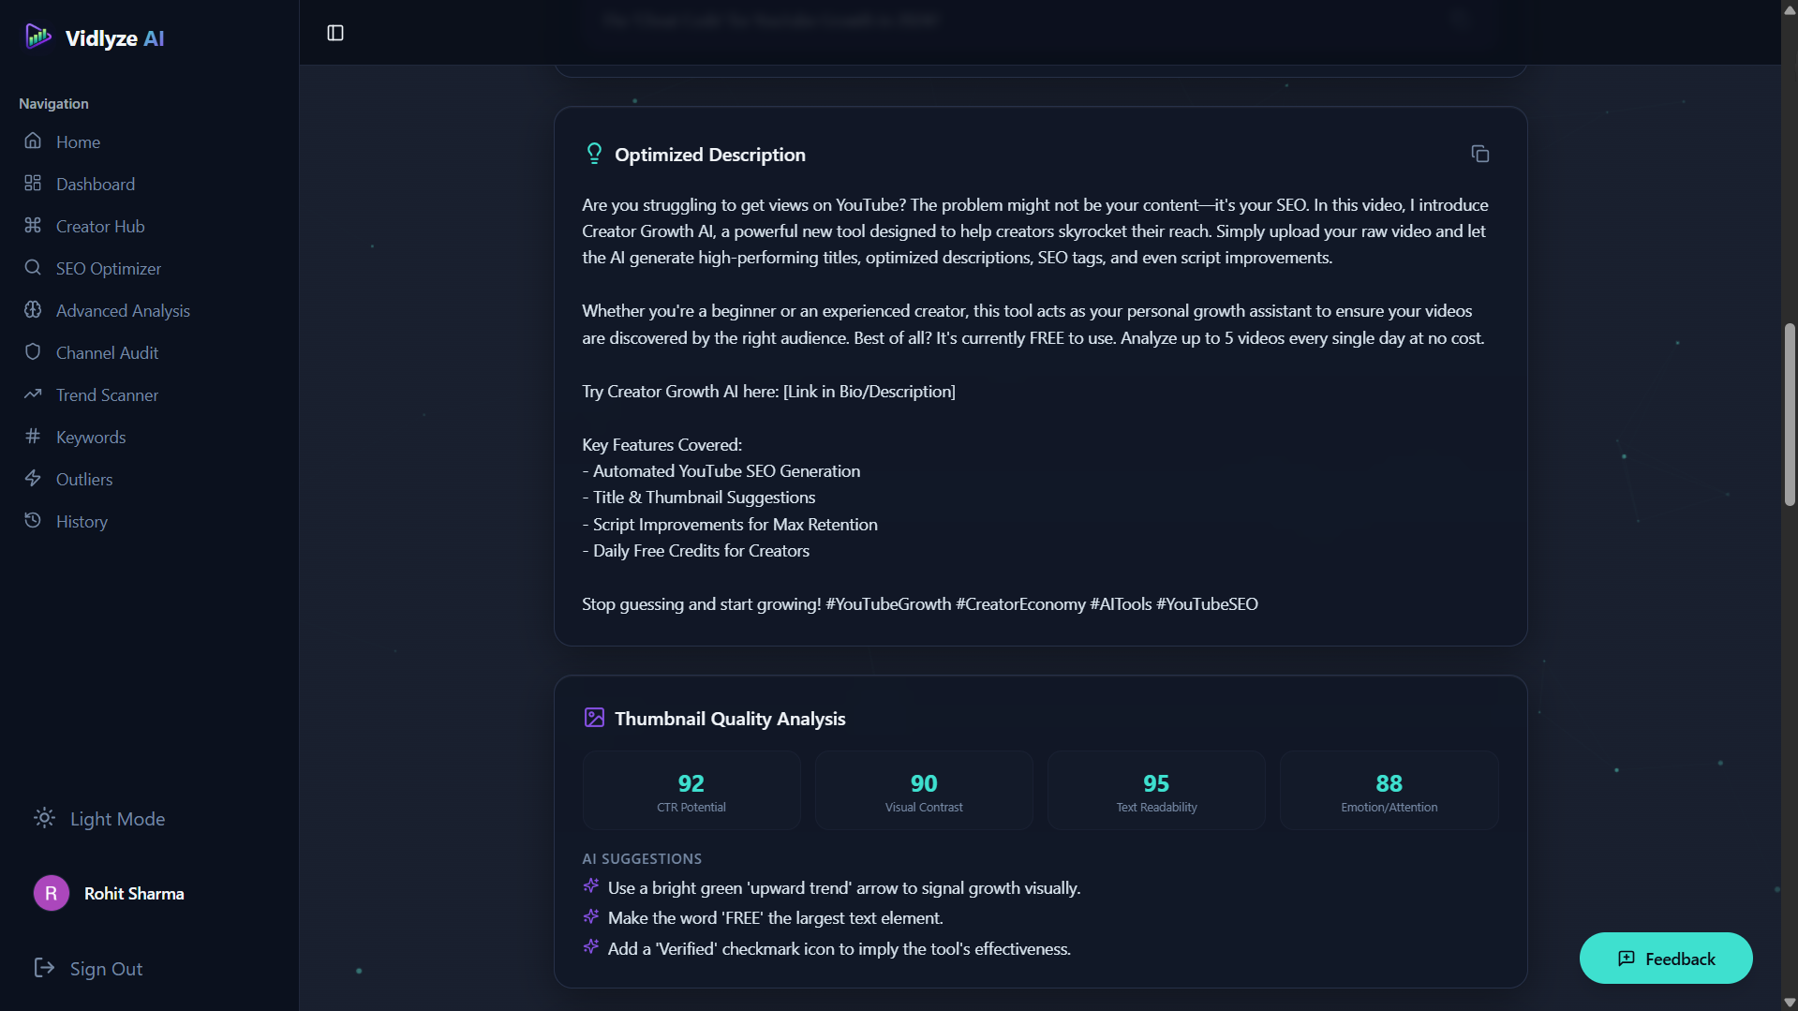Image resolution: width=1798 pixels, height=1011 pixels.
Task: Open the Keywords tool
Action: (91, 437)
